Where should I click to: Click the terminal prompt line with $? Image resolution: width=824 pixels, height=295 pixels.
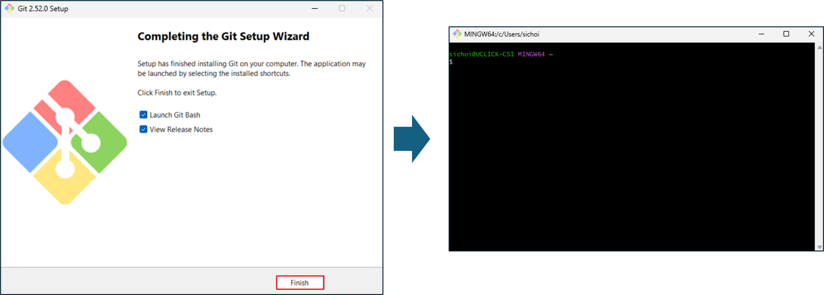[451, 62]
